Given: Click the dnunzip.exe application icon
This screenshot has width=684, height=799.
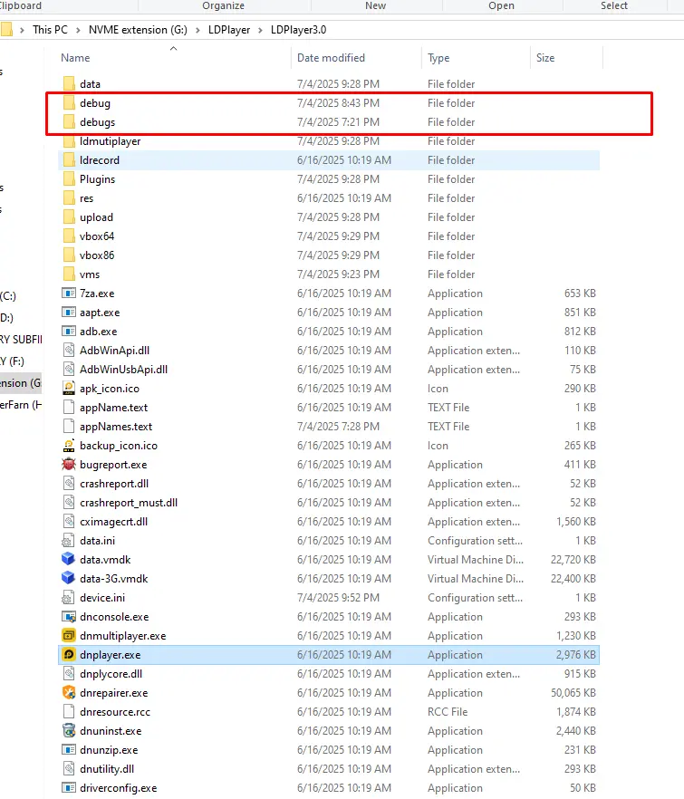Looking at the screenshot, I should tap(69, 749).
